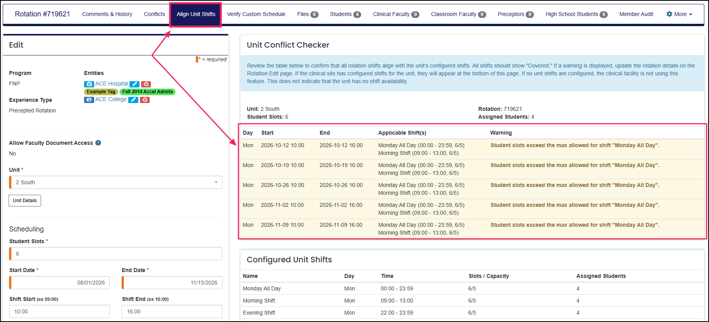Click the start time 2026-10-19 10:00
The width and height of the screenshot is (709, 322).
tap(283, 165)
